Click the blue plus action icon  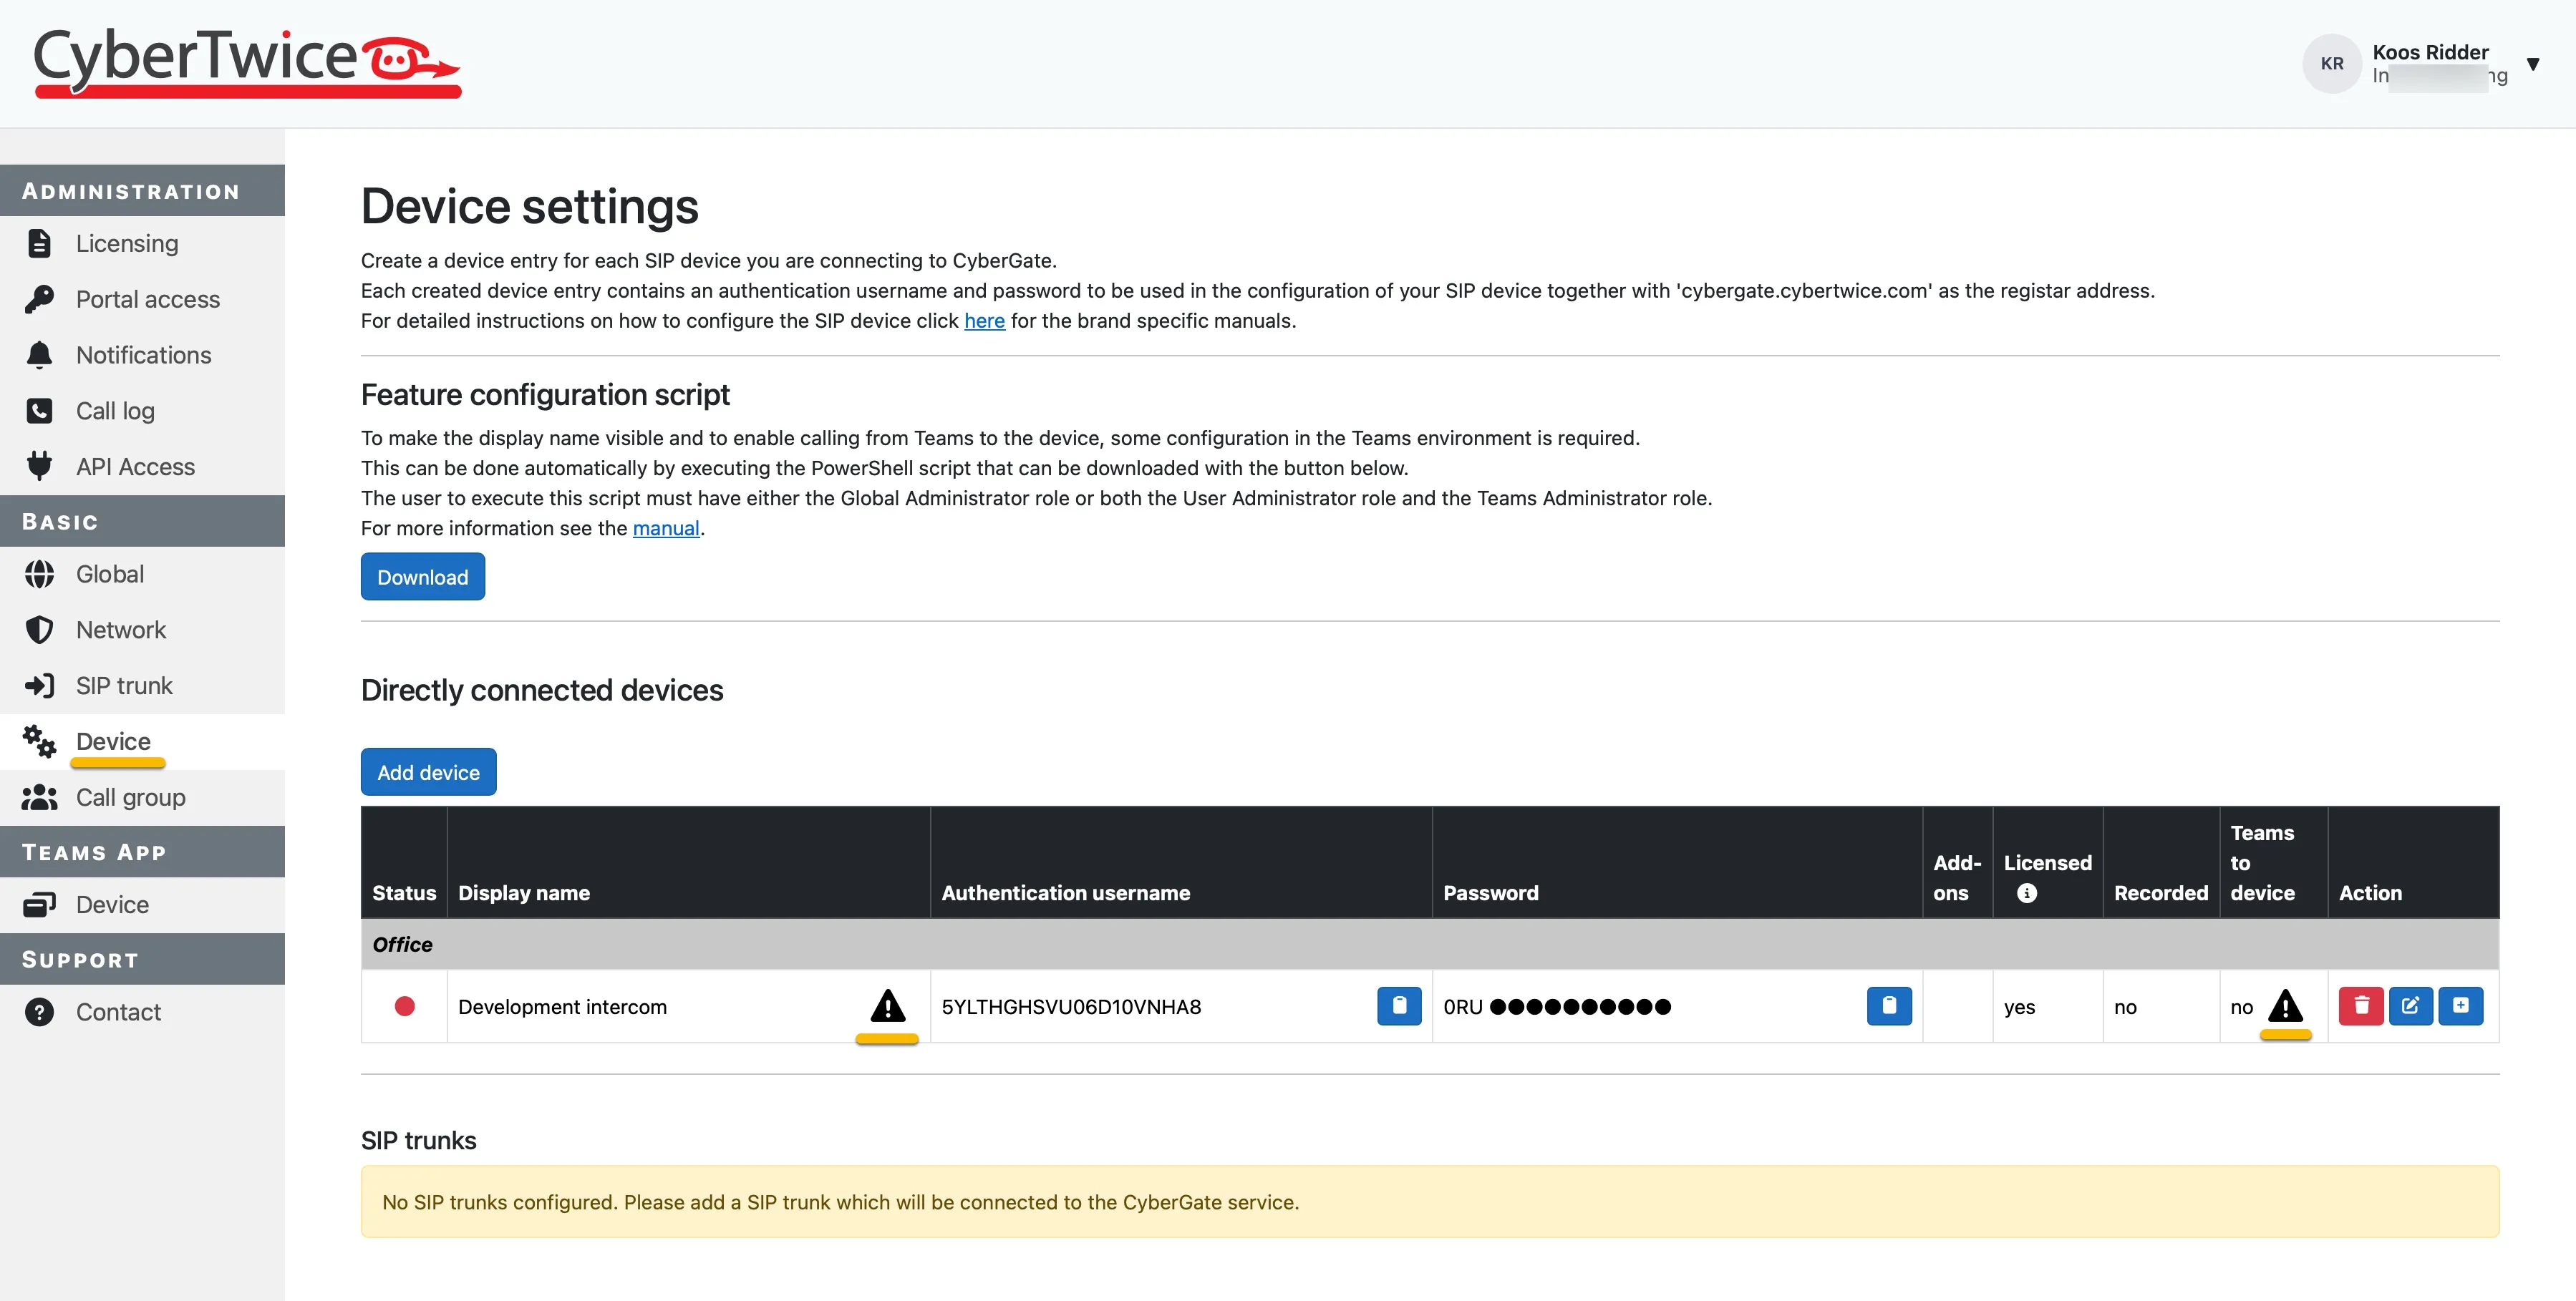pyautogui.click(x=2461, y=1005)
